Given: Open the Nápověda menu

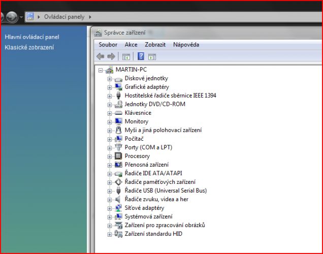Looking at the screenshot, I should click(x=186, y=45).
